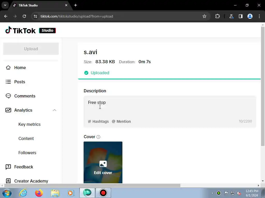Click the Studio badge next to TikTok
265x198 pixels.
(47, 30)
